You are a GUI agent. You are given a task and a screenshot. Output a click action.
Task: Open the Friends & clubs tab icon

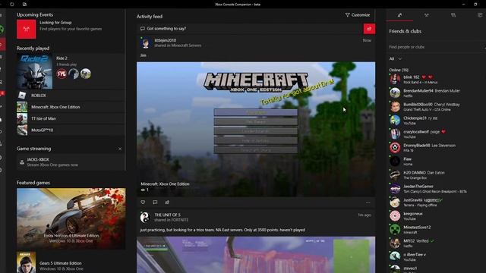click(x=399, y=15)
